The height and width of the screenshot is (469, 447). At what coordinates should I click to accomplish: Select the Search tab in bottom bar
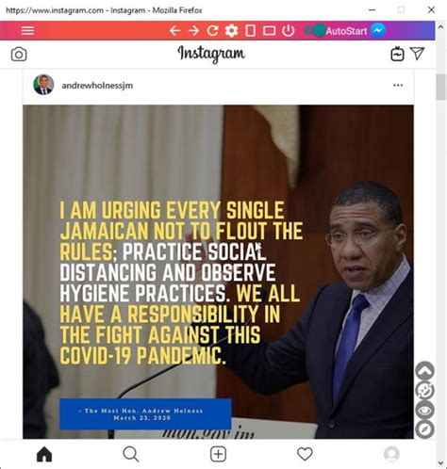coord(131,454)
